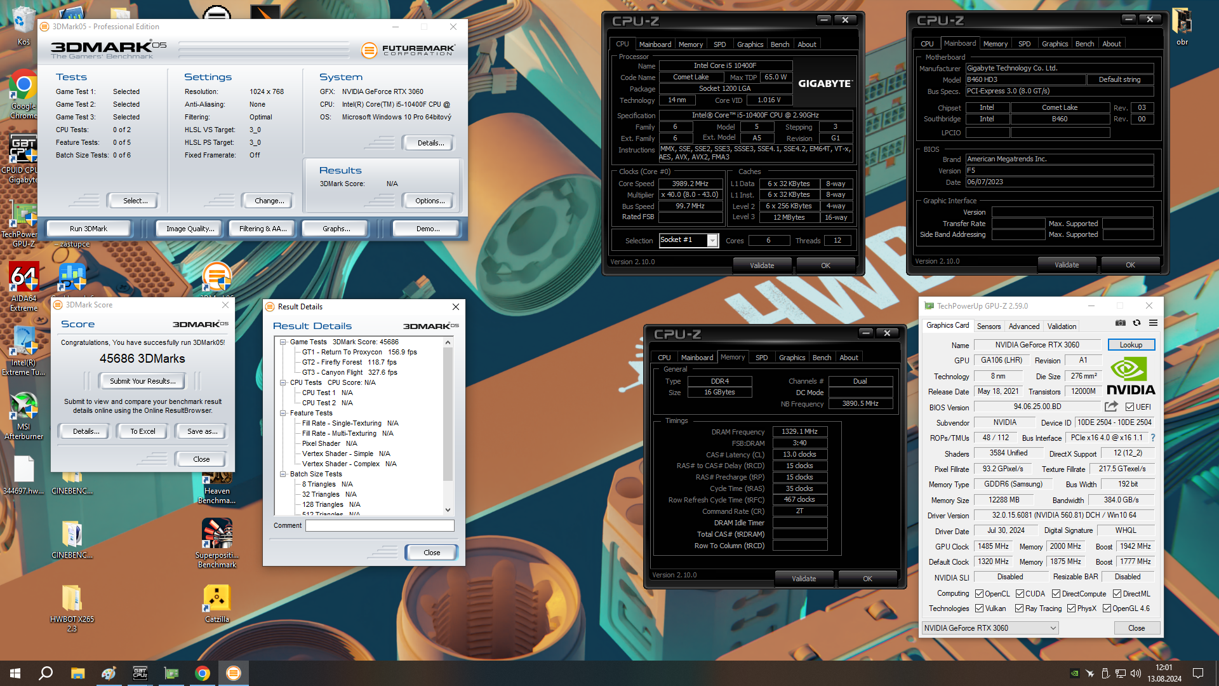This screenshot has height=686, width=1219.
Task: Click the taskbar volume speaker icon
Action: 1136,673
